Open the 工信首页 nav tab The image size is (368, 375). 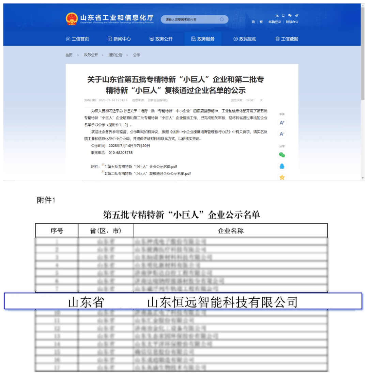(x=77, y=39)
